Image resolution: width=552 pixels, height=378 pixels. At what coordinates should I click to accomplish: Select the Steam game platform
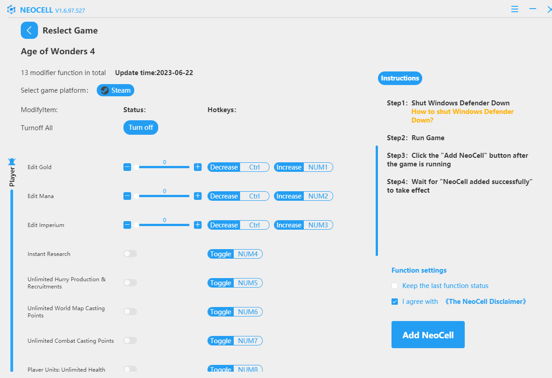115,90
